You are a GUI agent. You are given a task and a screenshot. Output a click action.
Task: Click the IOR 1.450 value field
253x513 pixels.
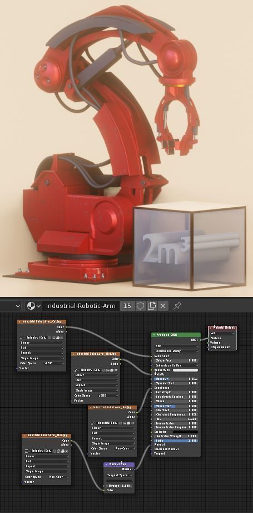click(176, 419)
